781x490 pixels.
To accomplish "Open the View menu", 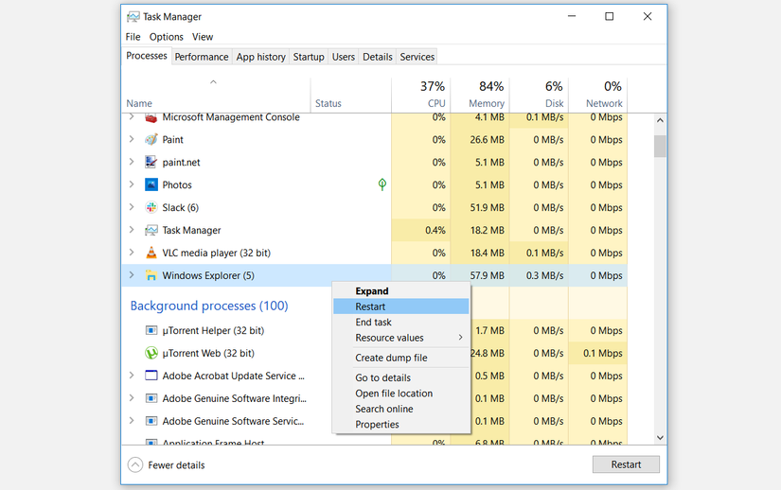I will click(203, 37).
